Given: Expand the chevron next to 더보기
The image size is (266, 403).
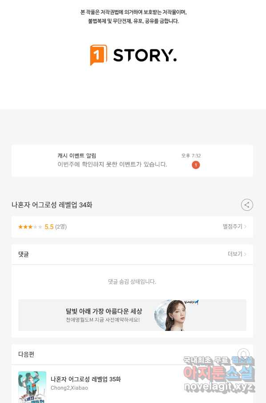Looking at the screenshot, I should click(x=245, y=254).
